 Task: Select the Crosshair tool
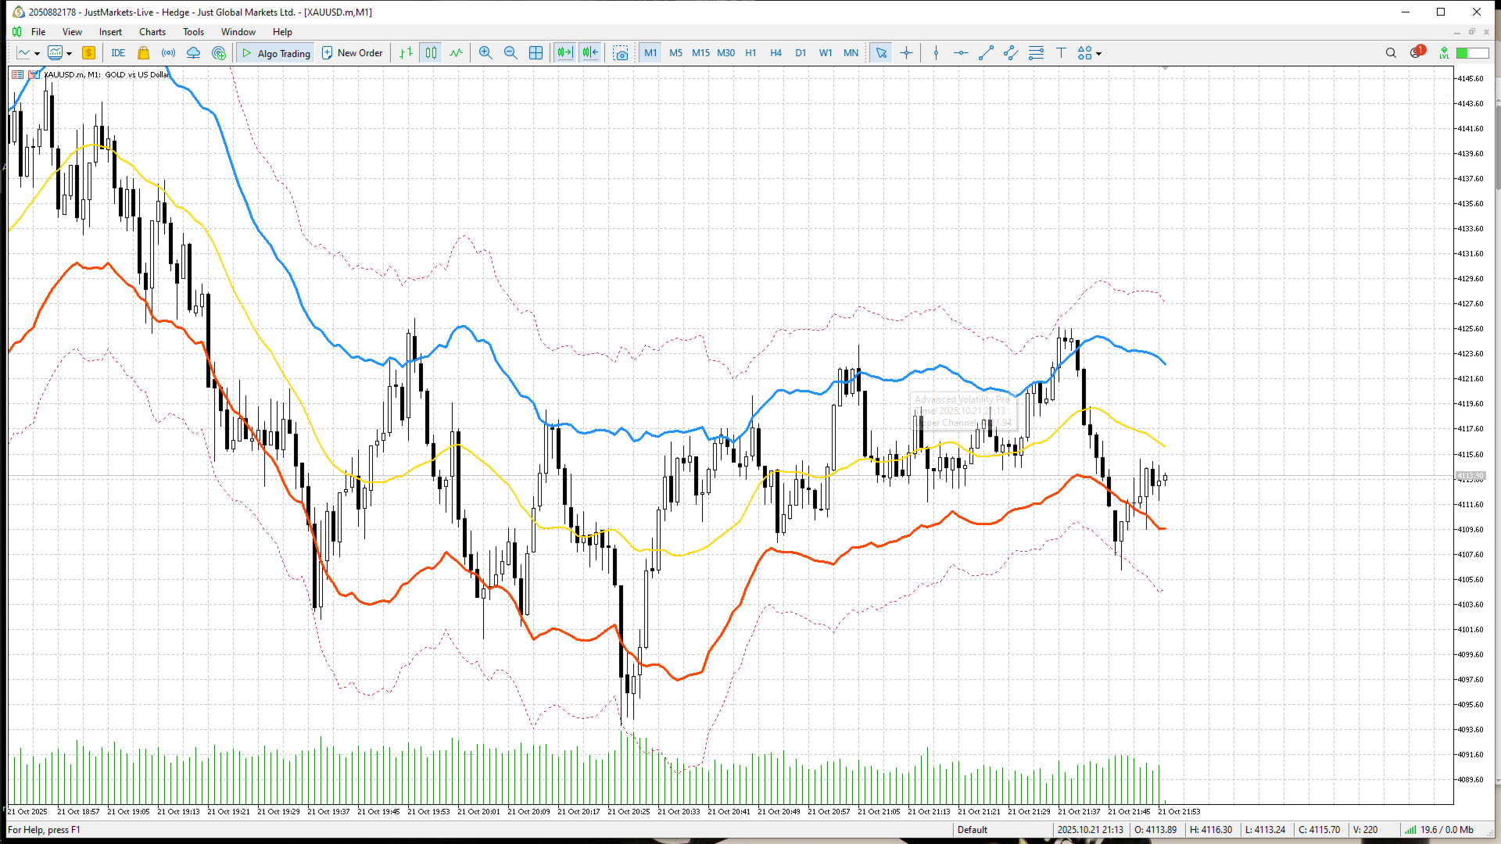(906, 52)
